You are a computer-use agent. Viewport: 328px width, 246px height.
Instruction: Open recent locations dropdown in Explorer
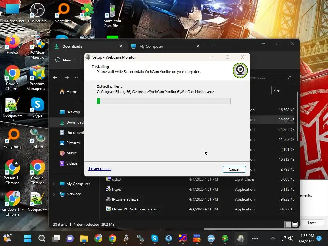(x=76, y=78)
